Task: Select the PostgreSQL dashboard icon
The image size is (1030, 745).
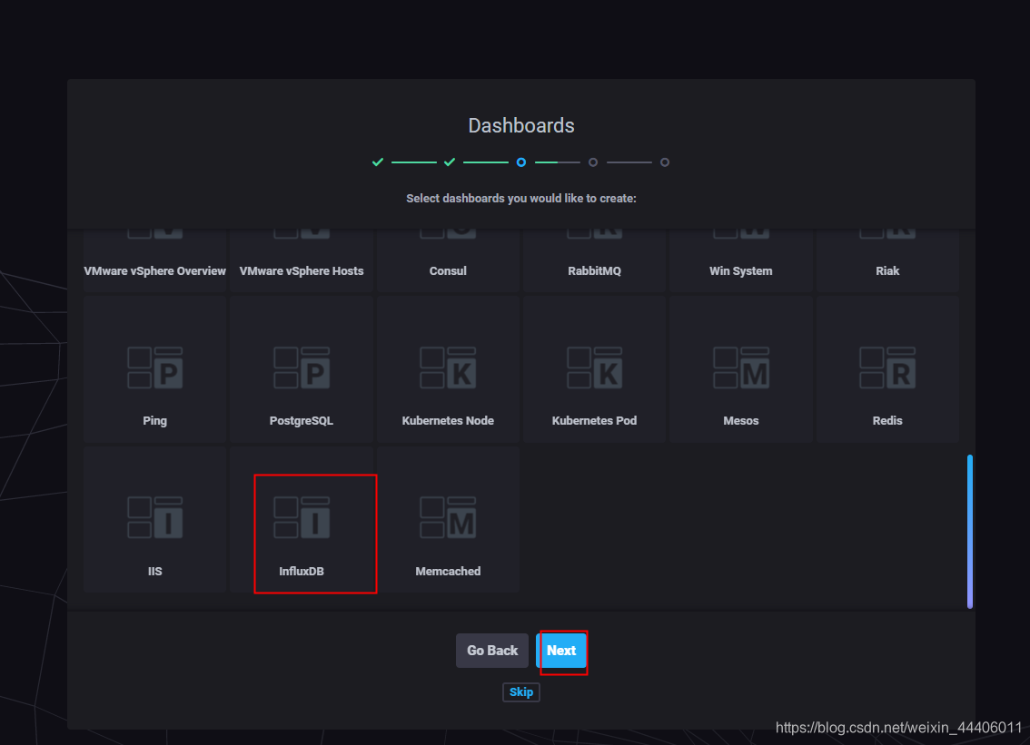Action: pos(302,368)
